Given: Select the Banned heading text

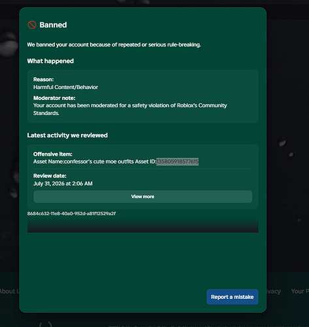Looking at the screenshot, I should point(53,25).
